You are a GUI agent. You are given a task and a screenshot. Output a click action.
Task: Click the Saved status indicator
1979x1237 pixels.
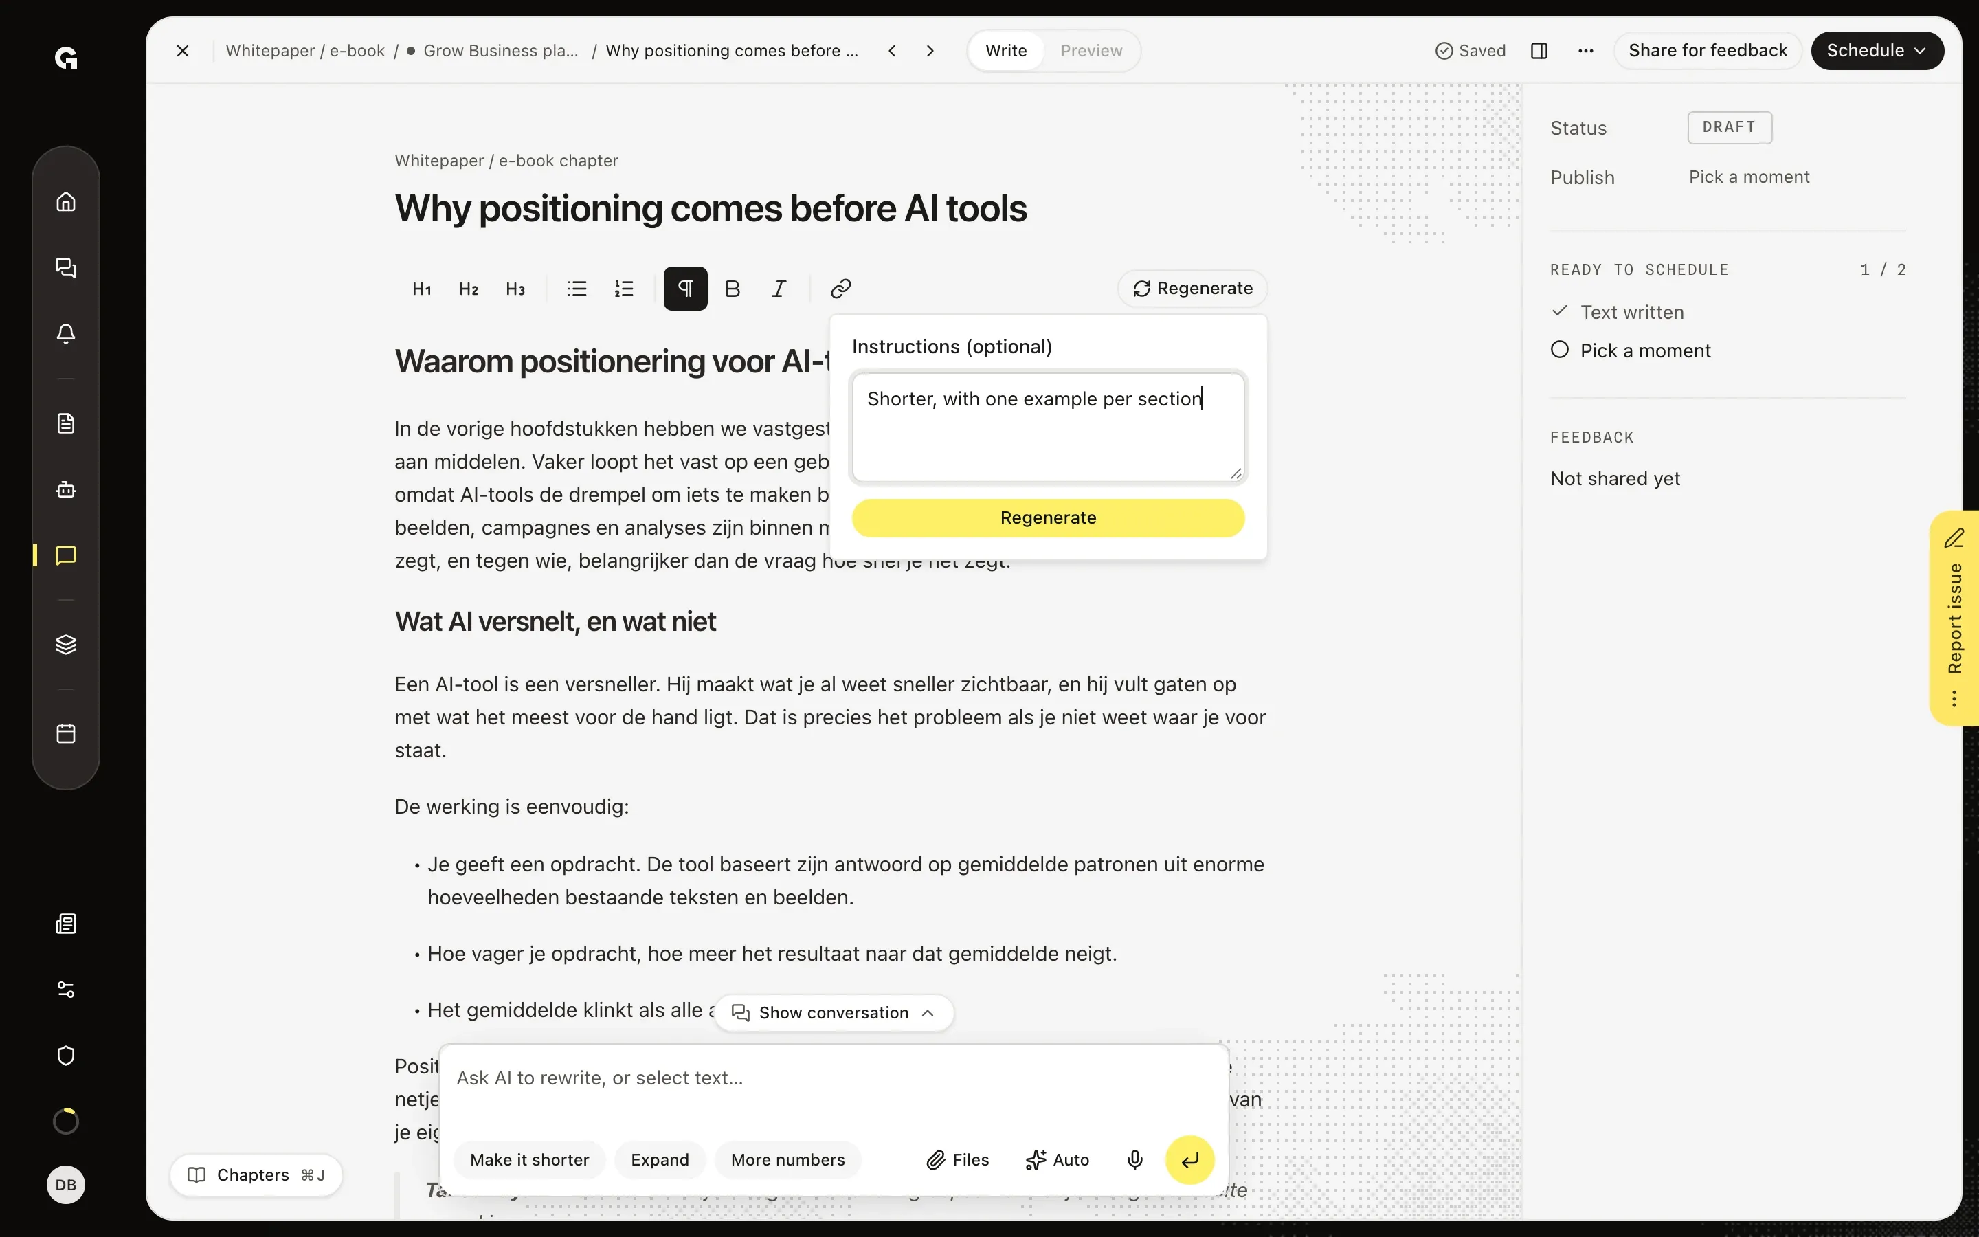click(x=1471, y=51)
